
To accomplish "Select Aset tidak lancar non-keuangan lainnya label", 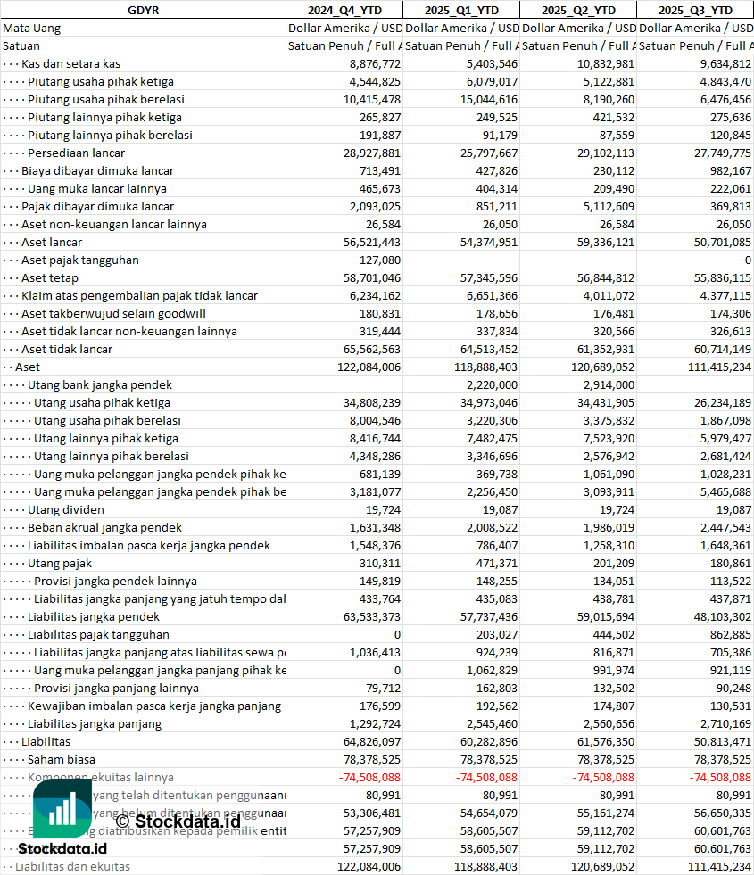I will pos(128,332).
